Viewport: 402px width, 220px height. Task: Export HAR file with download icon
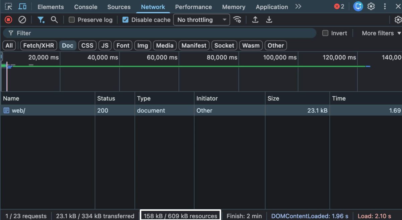pyautogui.click(x=269, y=20)
